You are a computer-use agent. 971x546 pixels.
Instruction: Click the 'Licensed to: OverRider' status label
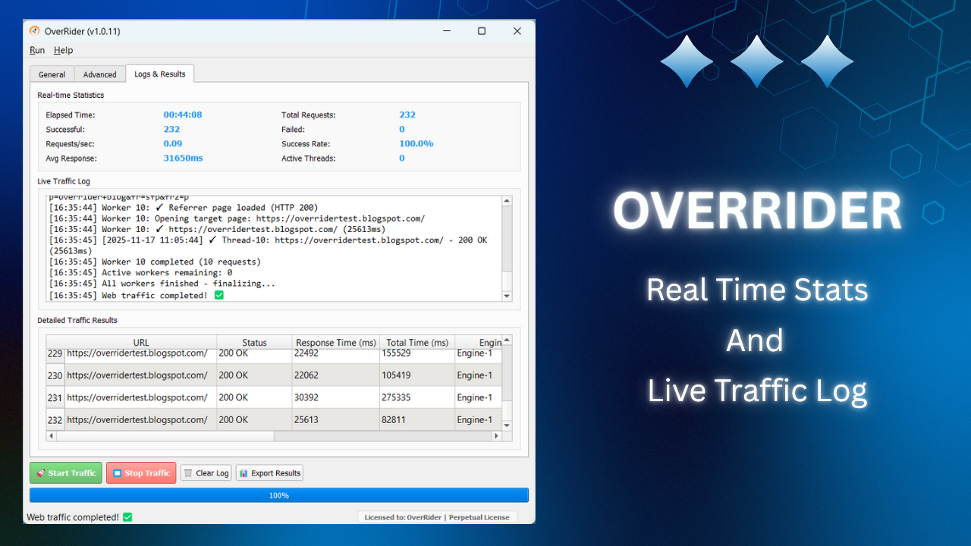click(403, 517)
